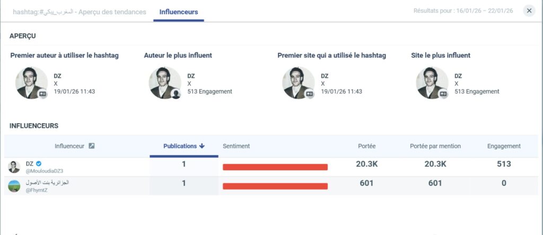Close the influencers panel with the X button
Screen dimensions: 543x235
pos(529,11)
